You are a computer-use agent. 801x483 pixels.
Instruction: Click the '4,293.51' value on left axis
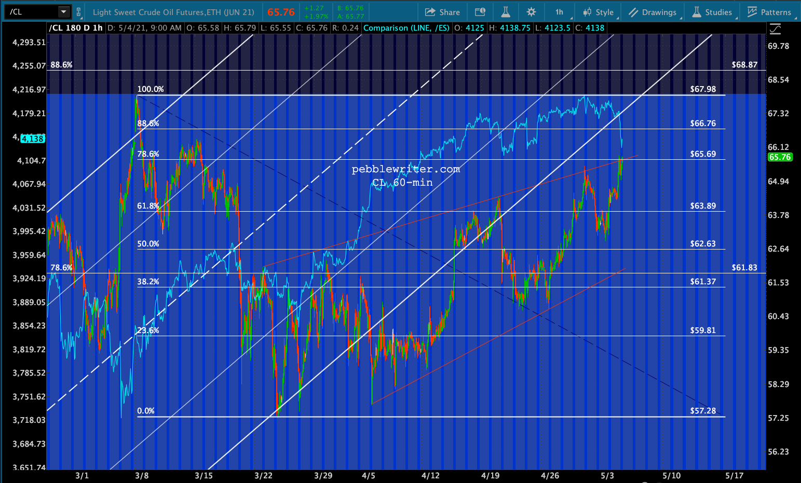tap(29, 43)
